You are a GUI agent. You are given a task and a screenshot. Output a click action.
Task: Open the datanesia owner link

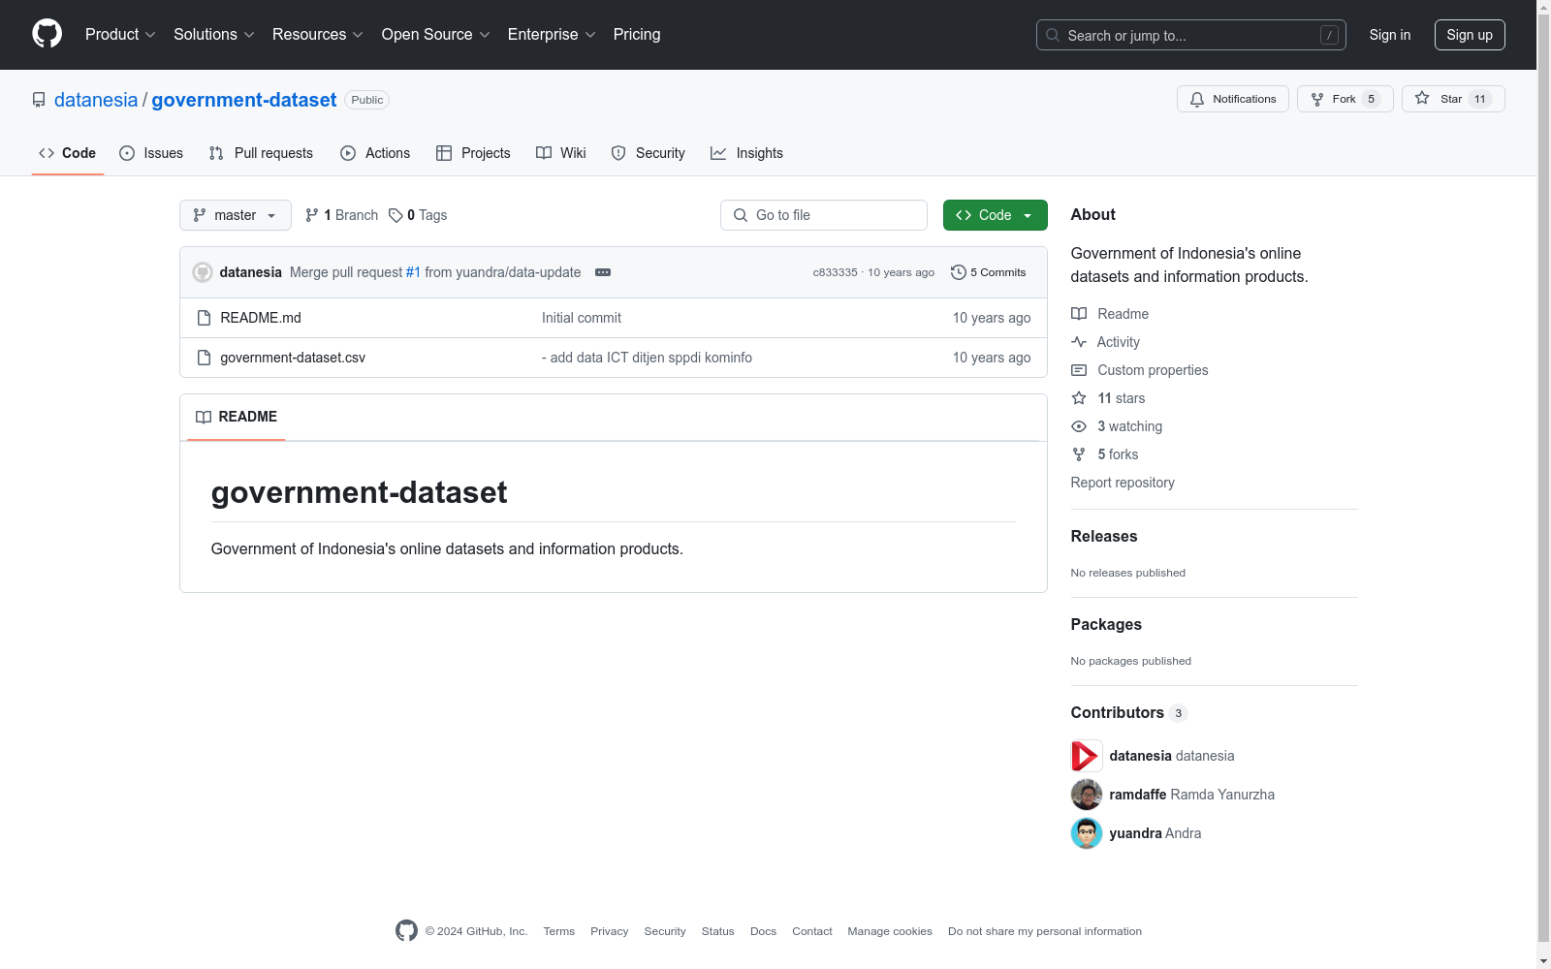96,100
